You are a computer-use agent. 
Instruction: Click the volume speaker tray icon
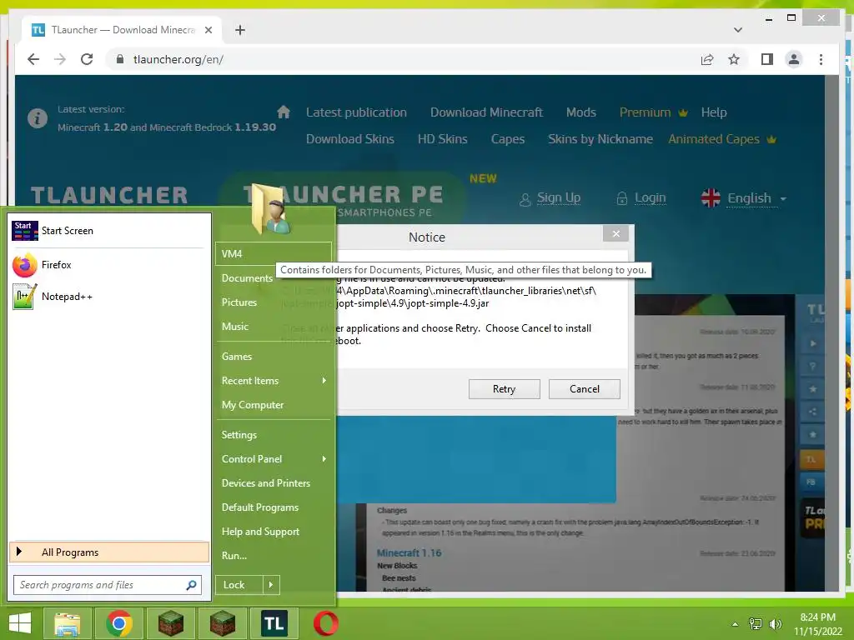coord(775,623)
